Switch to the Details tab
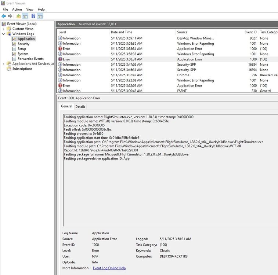The width and height of the screenshot is (278, 275). click(x=80, y=107)
